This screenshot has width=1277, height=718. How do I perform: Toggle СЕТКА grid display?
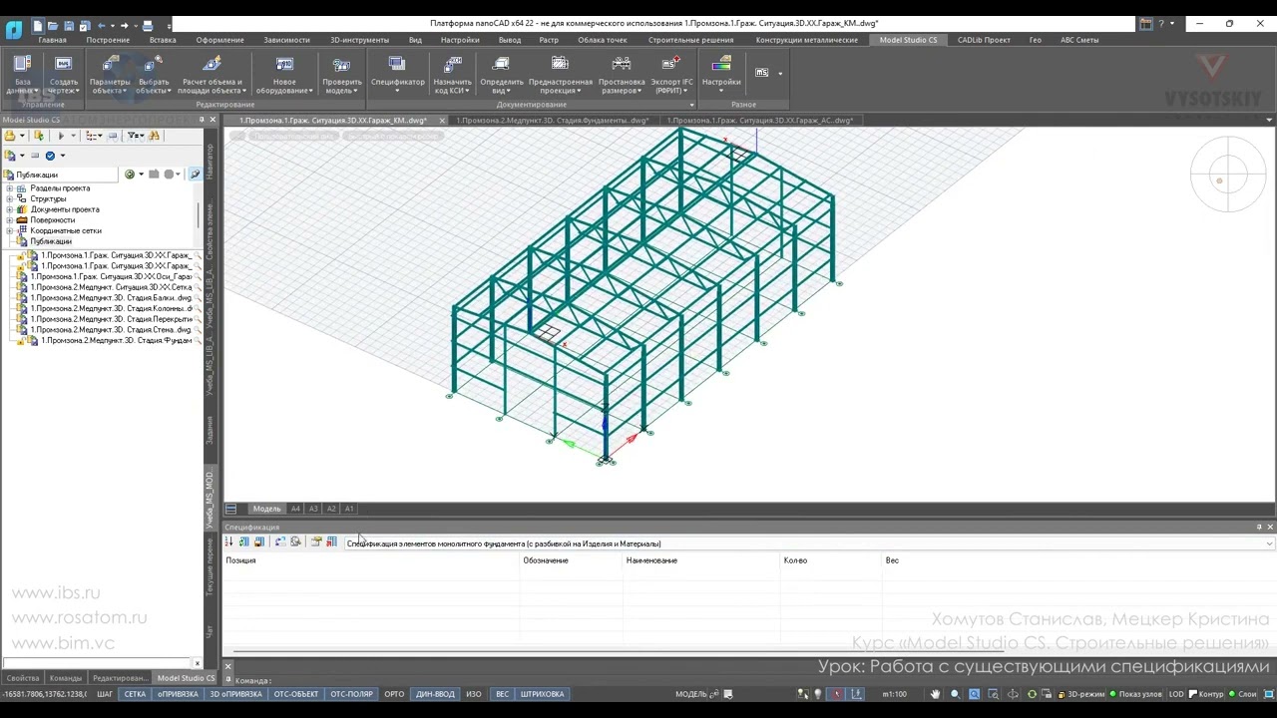pos(135,694)
